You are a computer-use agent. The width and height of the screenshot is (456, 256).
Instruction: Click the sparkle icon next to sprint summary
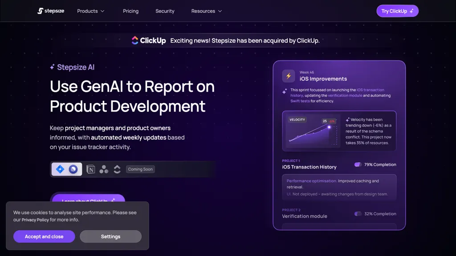pyautogui.click(x=285, y=91)
